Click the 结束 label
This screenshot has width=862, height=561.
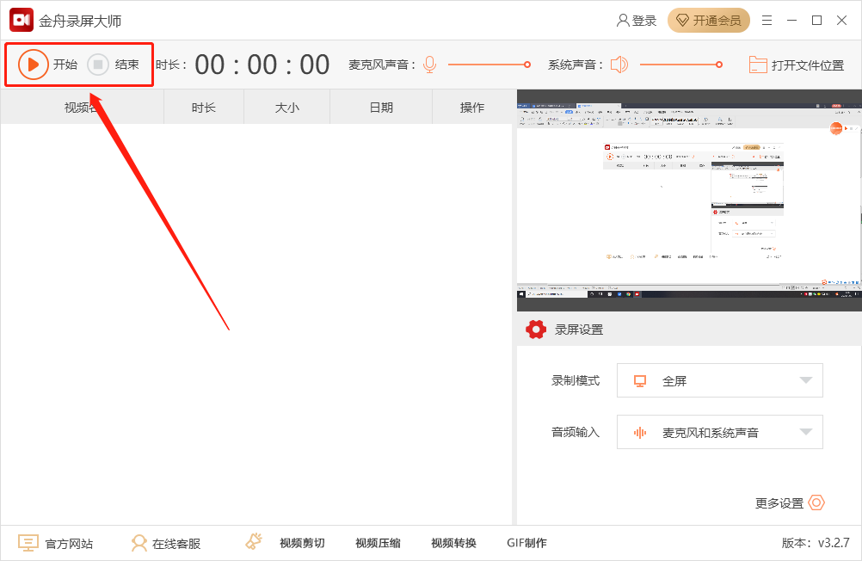point(127,65)
